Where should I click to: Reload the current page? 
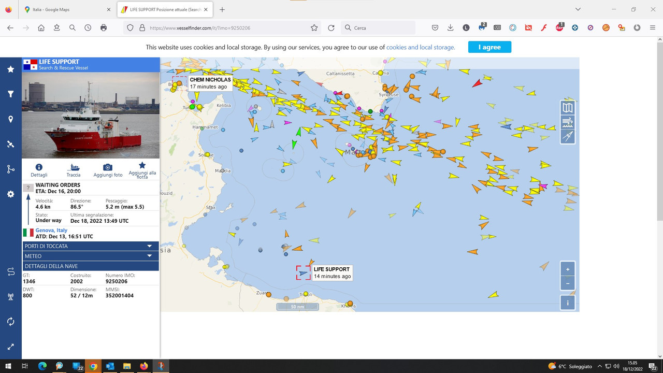pos(331,28)
